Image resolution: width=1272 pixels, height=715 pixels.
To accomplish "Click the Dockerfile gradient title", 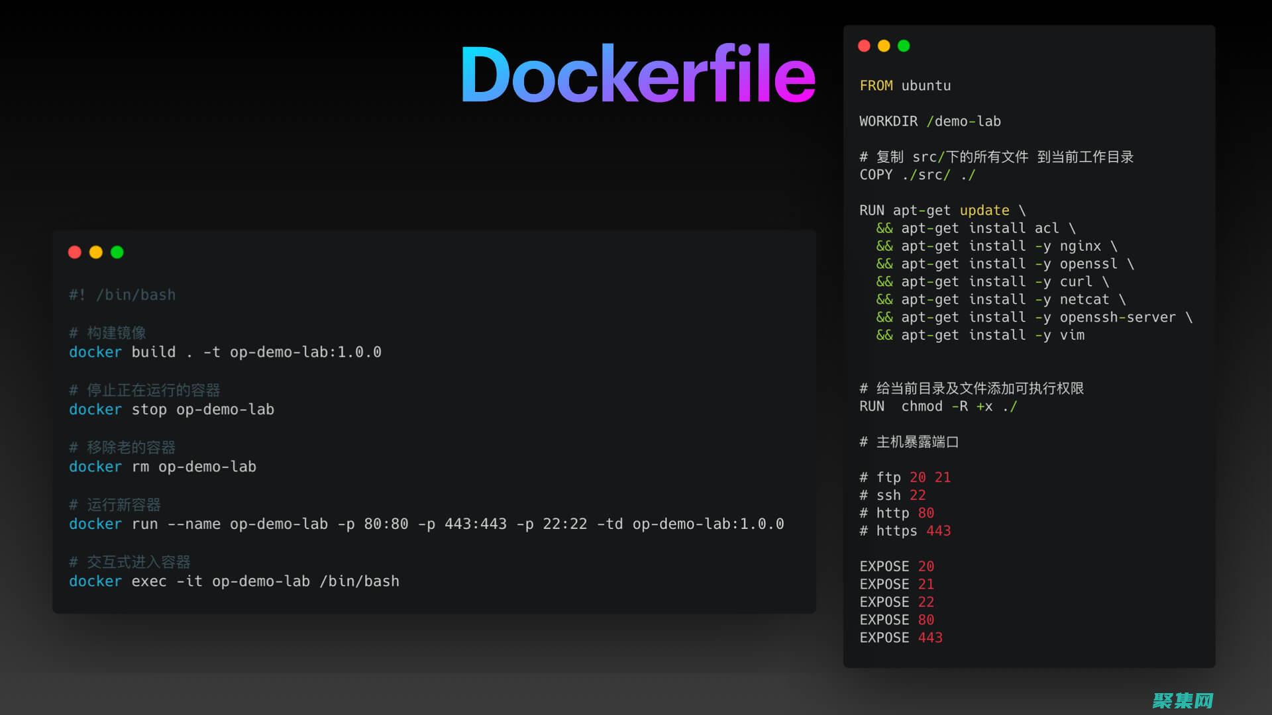I will click(637, 74).
